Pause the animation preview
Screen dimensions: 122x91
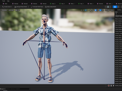coord(111,86)
